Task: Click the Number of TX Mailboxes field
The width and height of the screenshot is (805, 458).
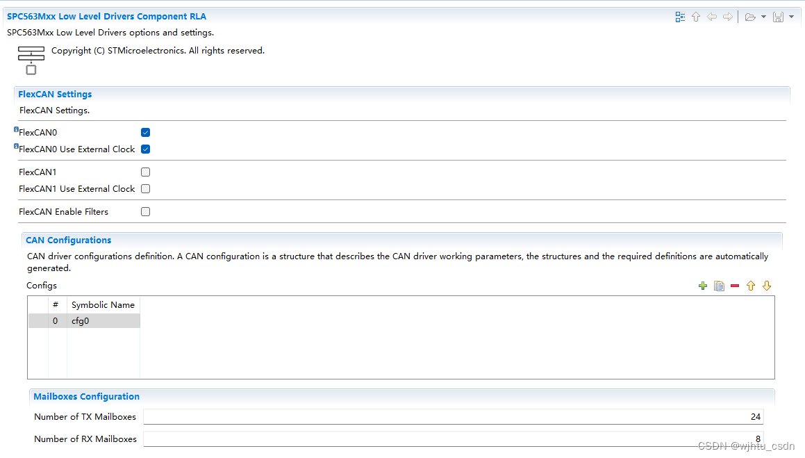Action: tap(454, 417)
